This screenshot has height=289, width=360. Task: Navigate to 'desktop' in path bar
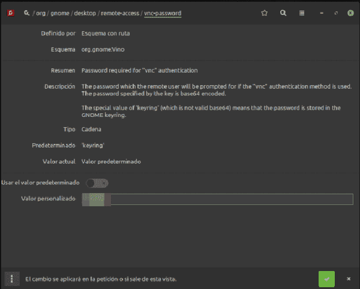[85, 13]
